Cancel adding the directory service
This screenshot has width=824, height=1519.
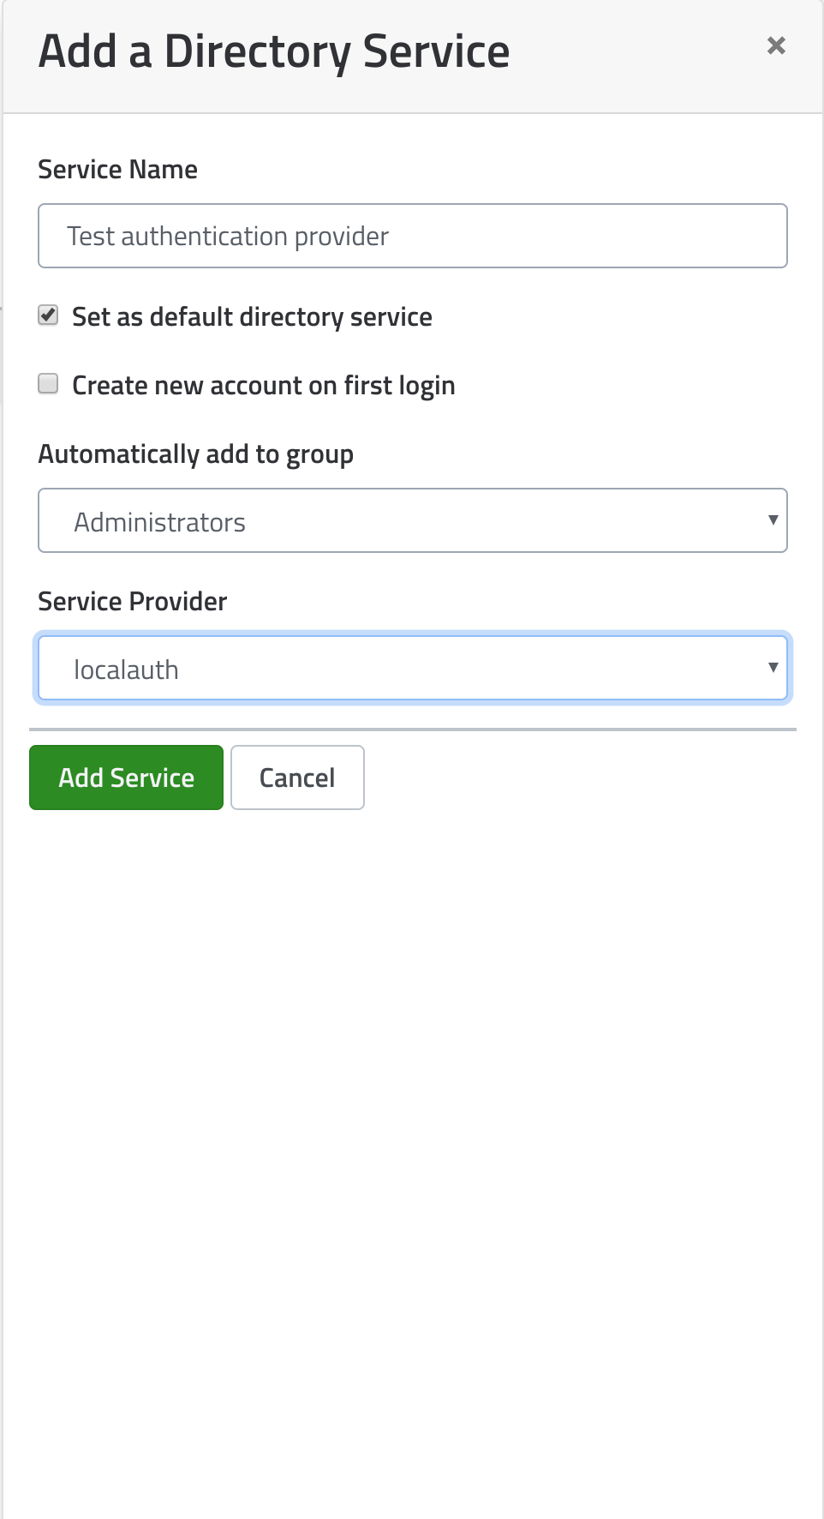297,778
